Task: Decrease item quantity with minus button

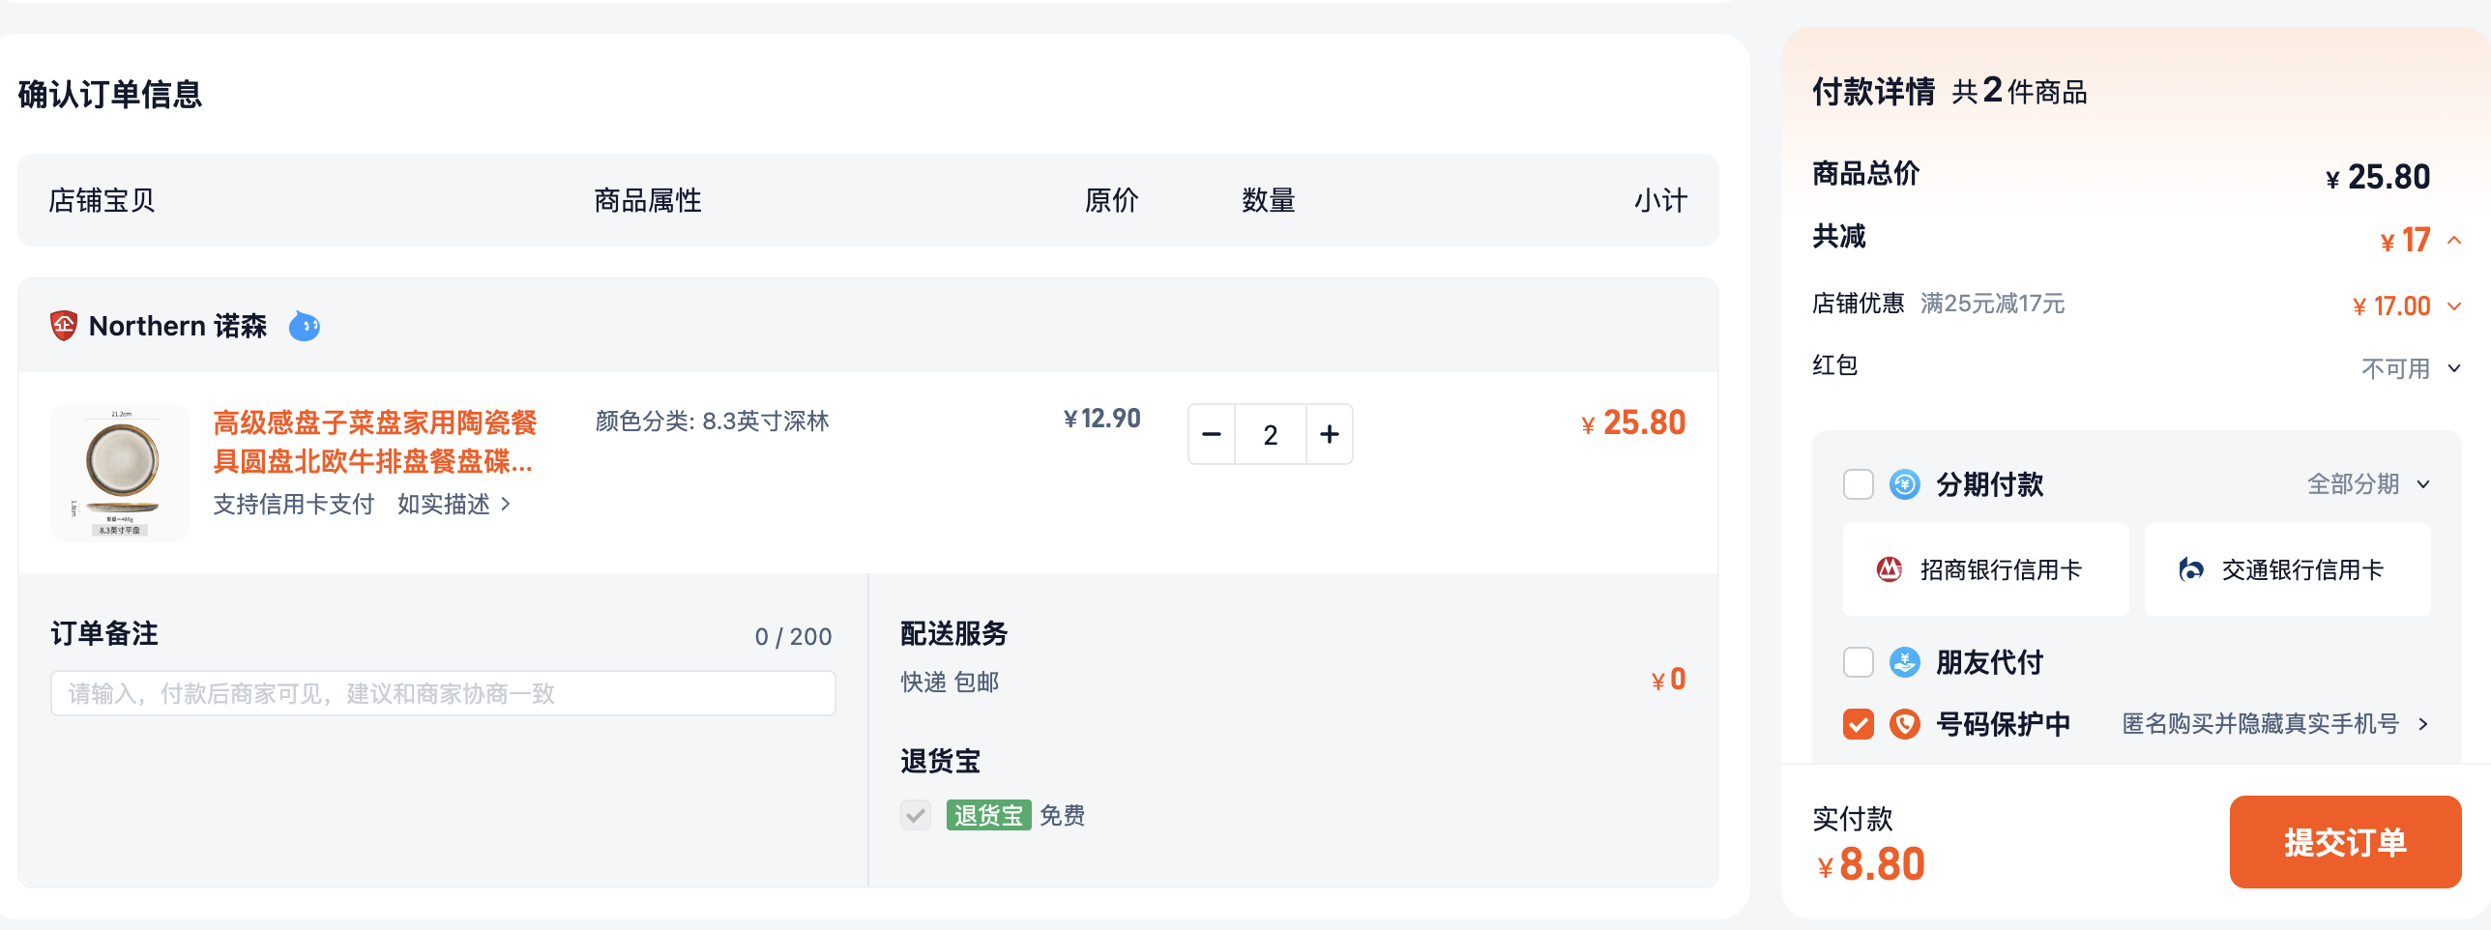Action: pos(1212,434)
